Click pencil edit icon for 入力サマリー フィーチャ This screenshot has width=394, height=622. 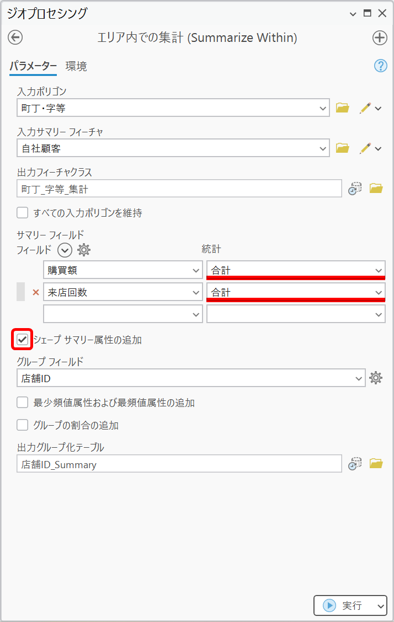[365, 148]
